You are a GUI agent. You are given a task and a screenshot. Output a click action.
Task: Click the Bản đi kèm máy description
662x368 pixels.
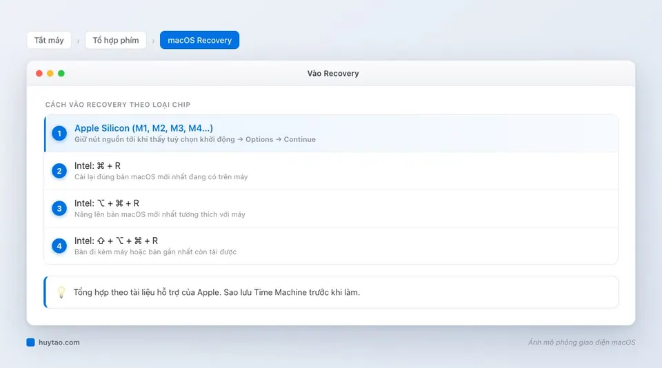coord(155,252)
